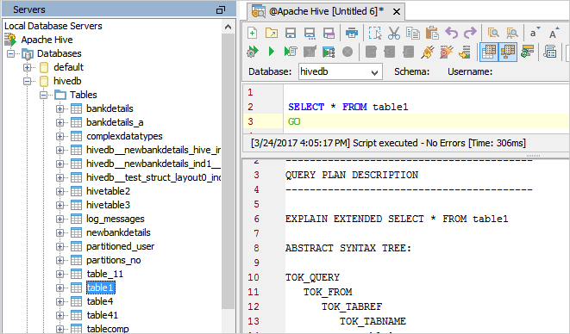570x334 pixels.
Task: Click the EXPLAIN EXTENDED line in results
Action: pyautogui.click(x=396, y=219)
